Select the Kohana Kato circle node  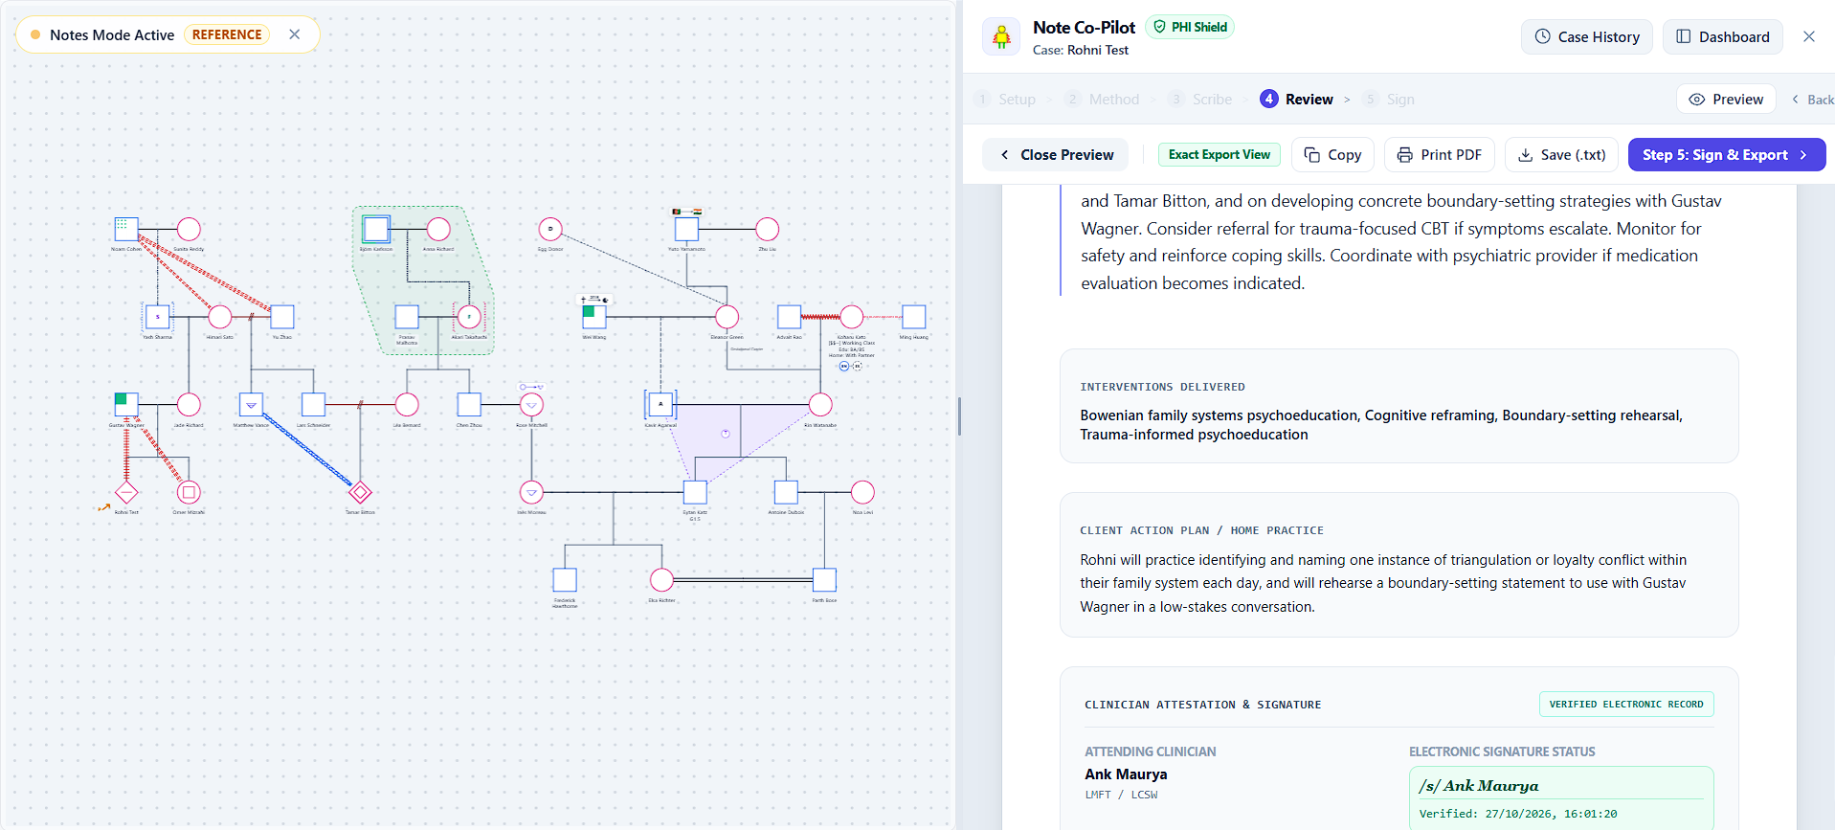(x=852, y=317)
